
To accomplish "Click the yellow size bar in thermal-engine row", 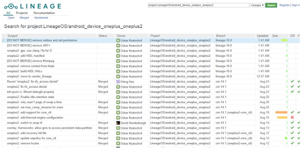I will click(x=282, y=118).
